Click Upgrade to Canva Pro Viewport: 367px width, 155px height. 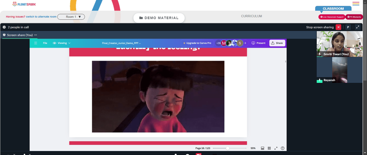[197, 43]
